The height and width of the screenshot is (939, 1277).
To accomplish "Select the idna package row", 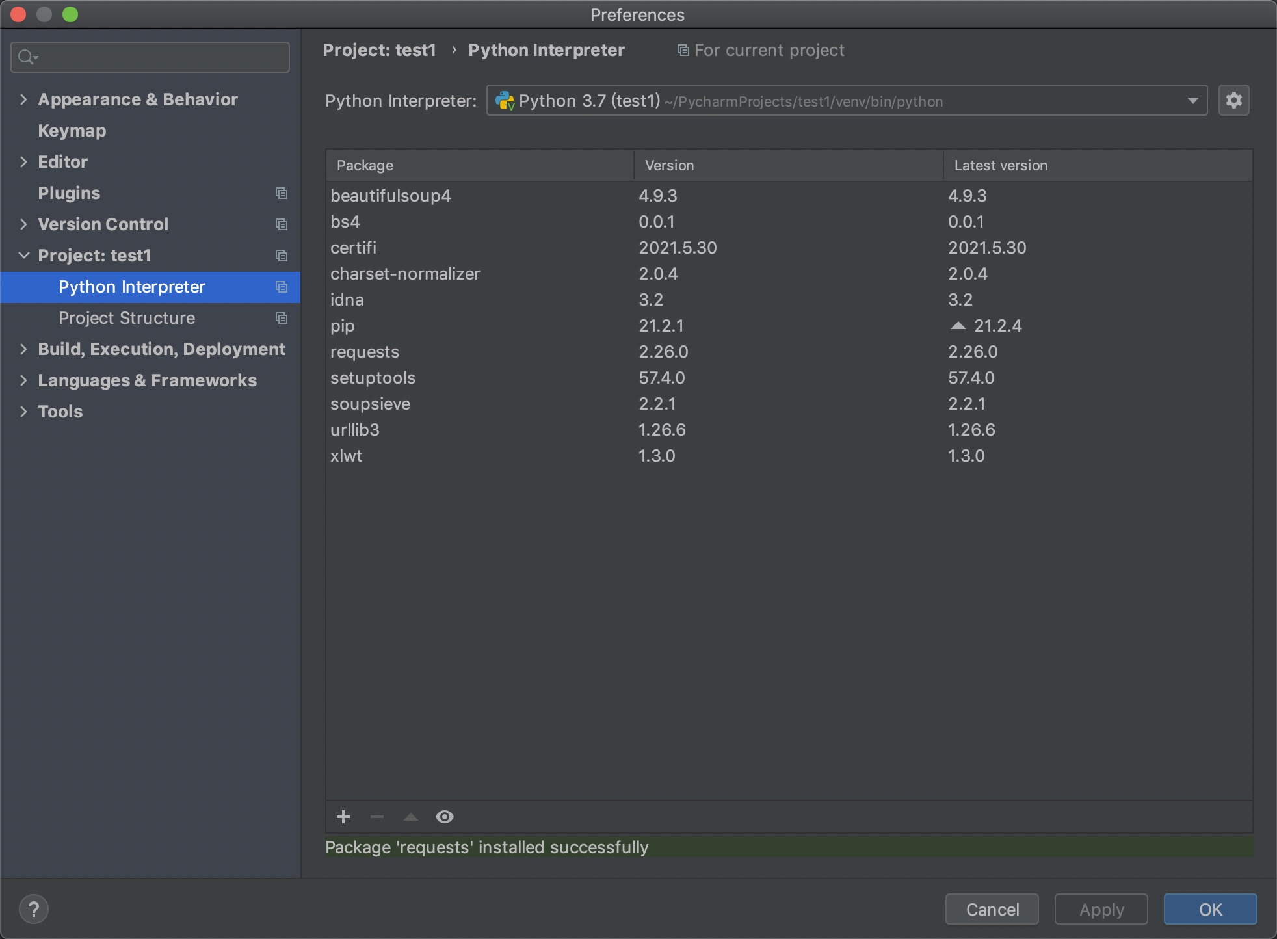I will click(789, 300).
